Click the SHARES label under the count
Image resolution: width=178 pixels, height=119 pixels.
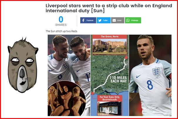[61, 25]
